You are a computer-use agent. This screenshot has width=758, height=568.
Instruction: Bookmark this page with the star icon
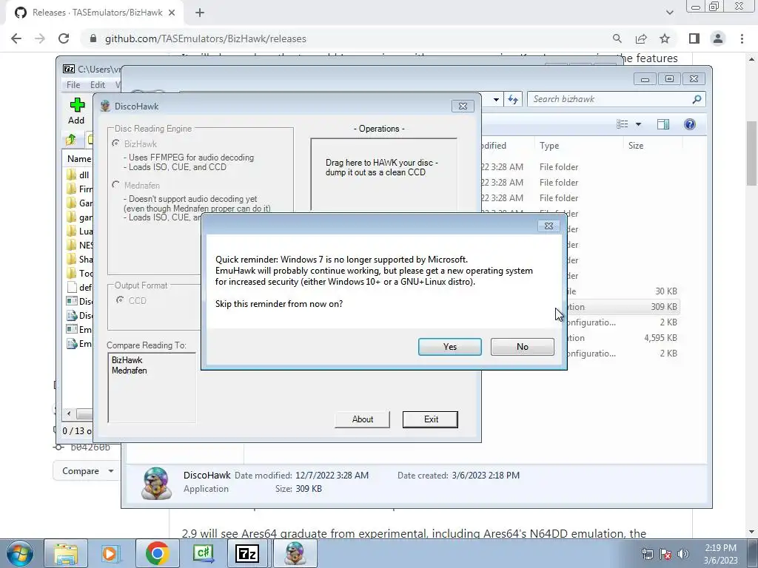665,38
